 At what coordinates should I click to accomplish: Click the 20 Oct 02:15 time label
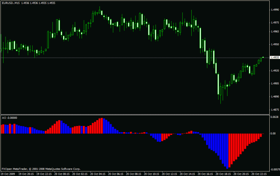point(80,174)
